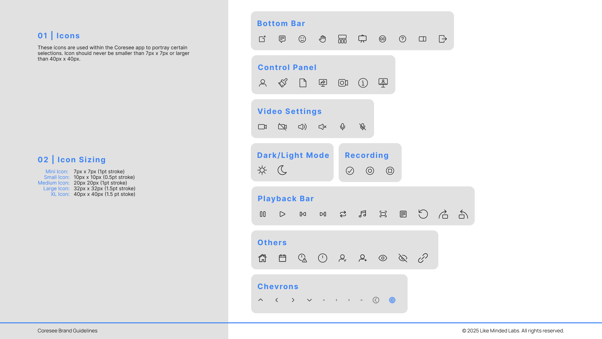
Task: Click the closed captions icon
Action: pyautogui.click(x=383, y=39)
